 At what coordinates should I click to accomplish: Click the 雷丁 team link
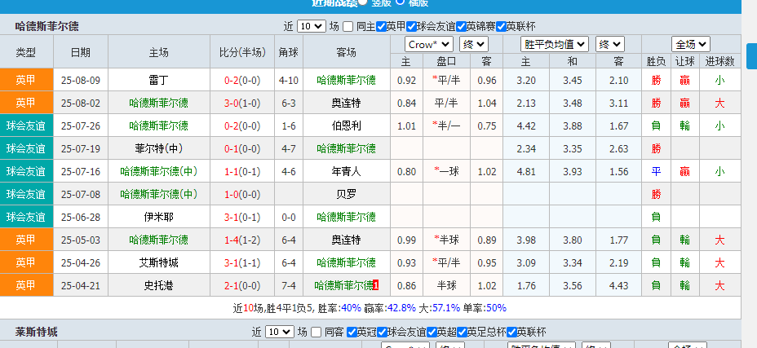[158, 80]
